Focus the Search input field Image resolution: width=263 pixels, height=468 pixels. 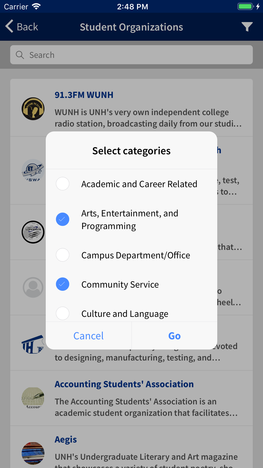[x=131, y=55]
